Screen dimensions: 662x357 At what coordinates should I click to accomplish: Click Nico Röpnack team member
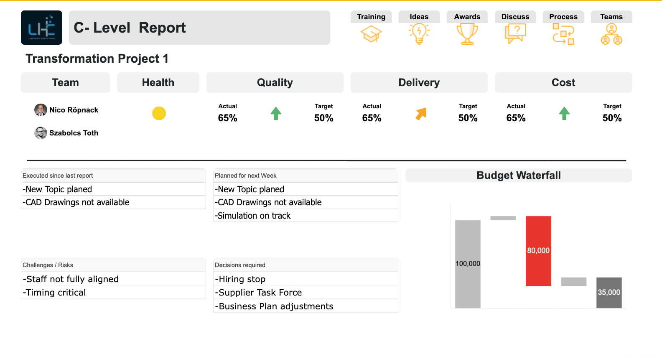pos(66,110)
